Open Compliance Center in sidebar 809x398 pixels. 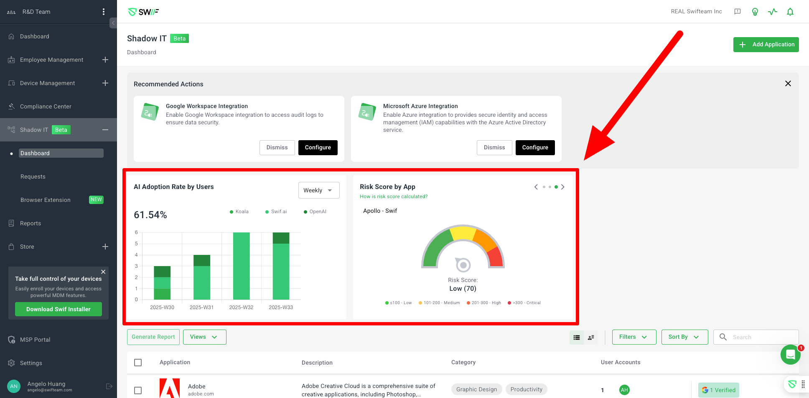(x=46, y=107)
